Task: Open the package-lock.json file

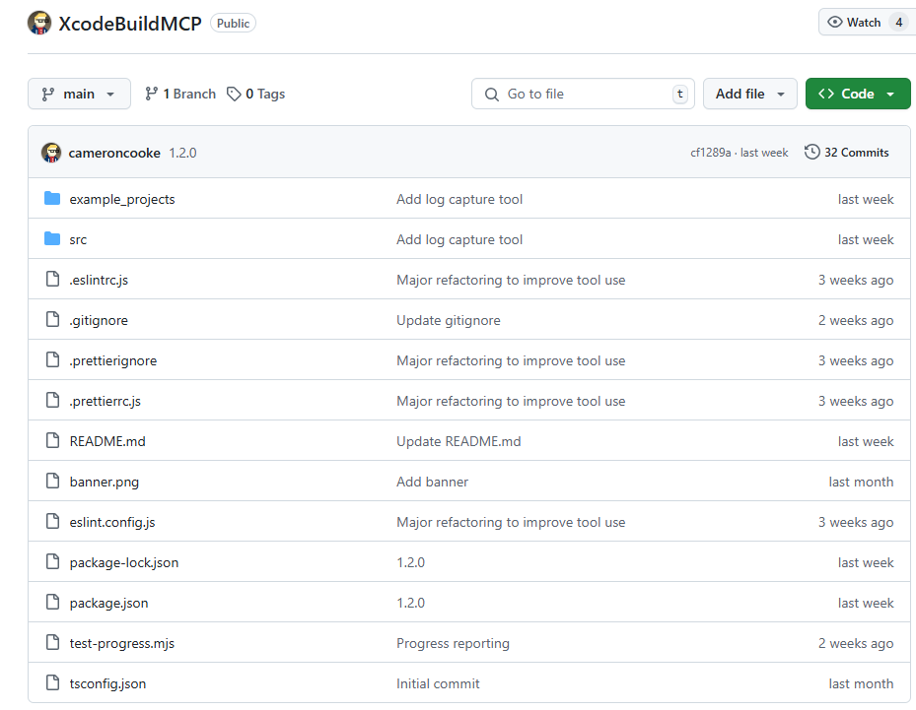Action: [124, 562]
